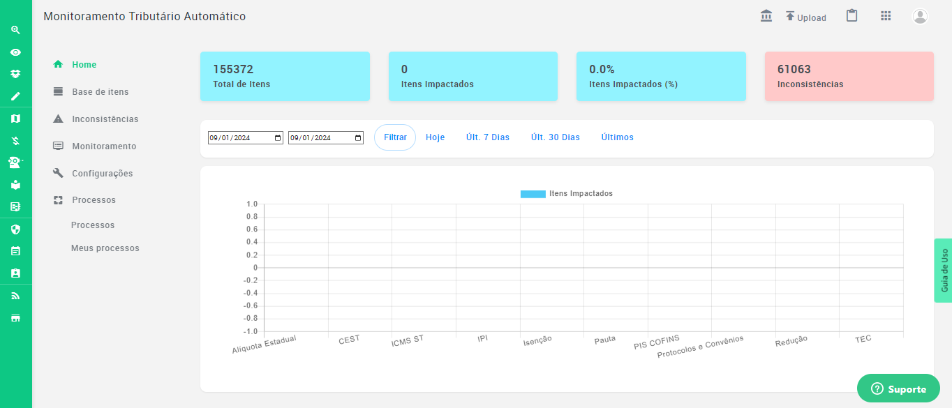
Task: Open the Dropbox-style box icon in sidebar
Action: (x=15, y=73)
